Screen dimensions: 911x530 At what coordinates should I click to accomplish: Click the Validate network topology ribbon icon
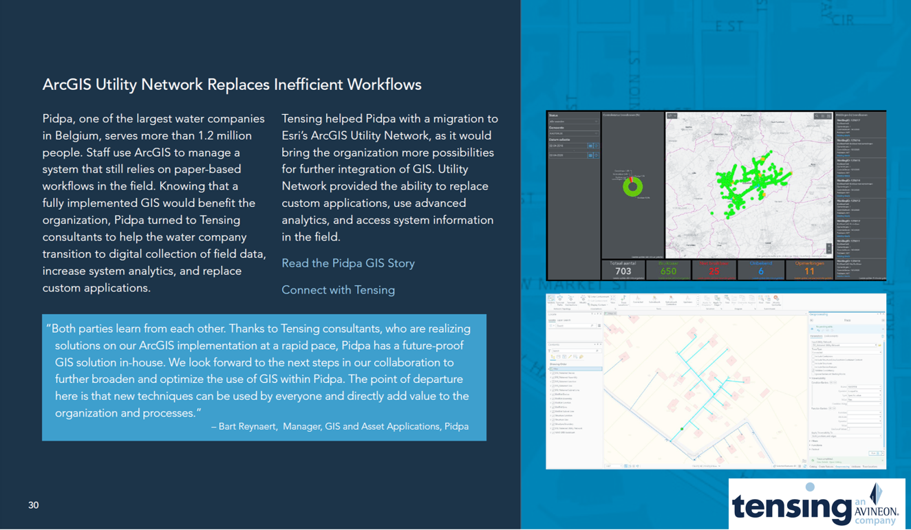click(x=550, y=300)
